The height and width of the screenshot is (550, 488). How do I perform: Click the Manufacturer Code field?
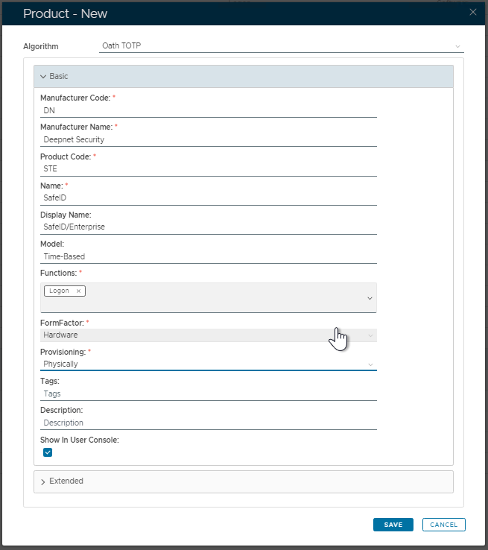click(209, 110)
